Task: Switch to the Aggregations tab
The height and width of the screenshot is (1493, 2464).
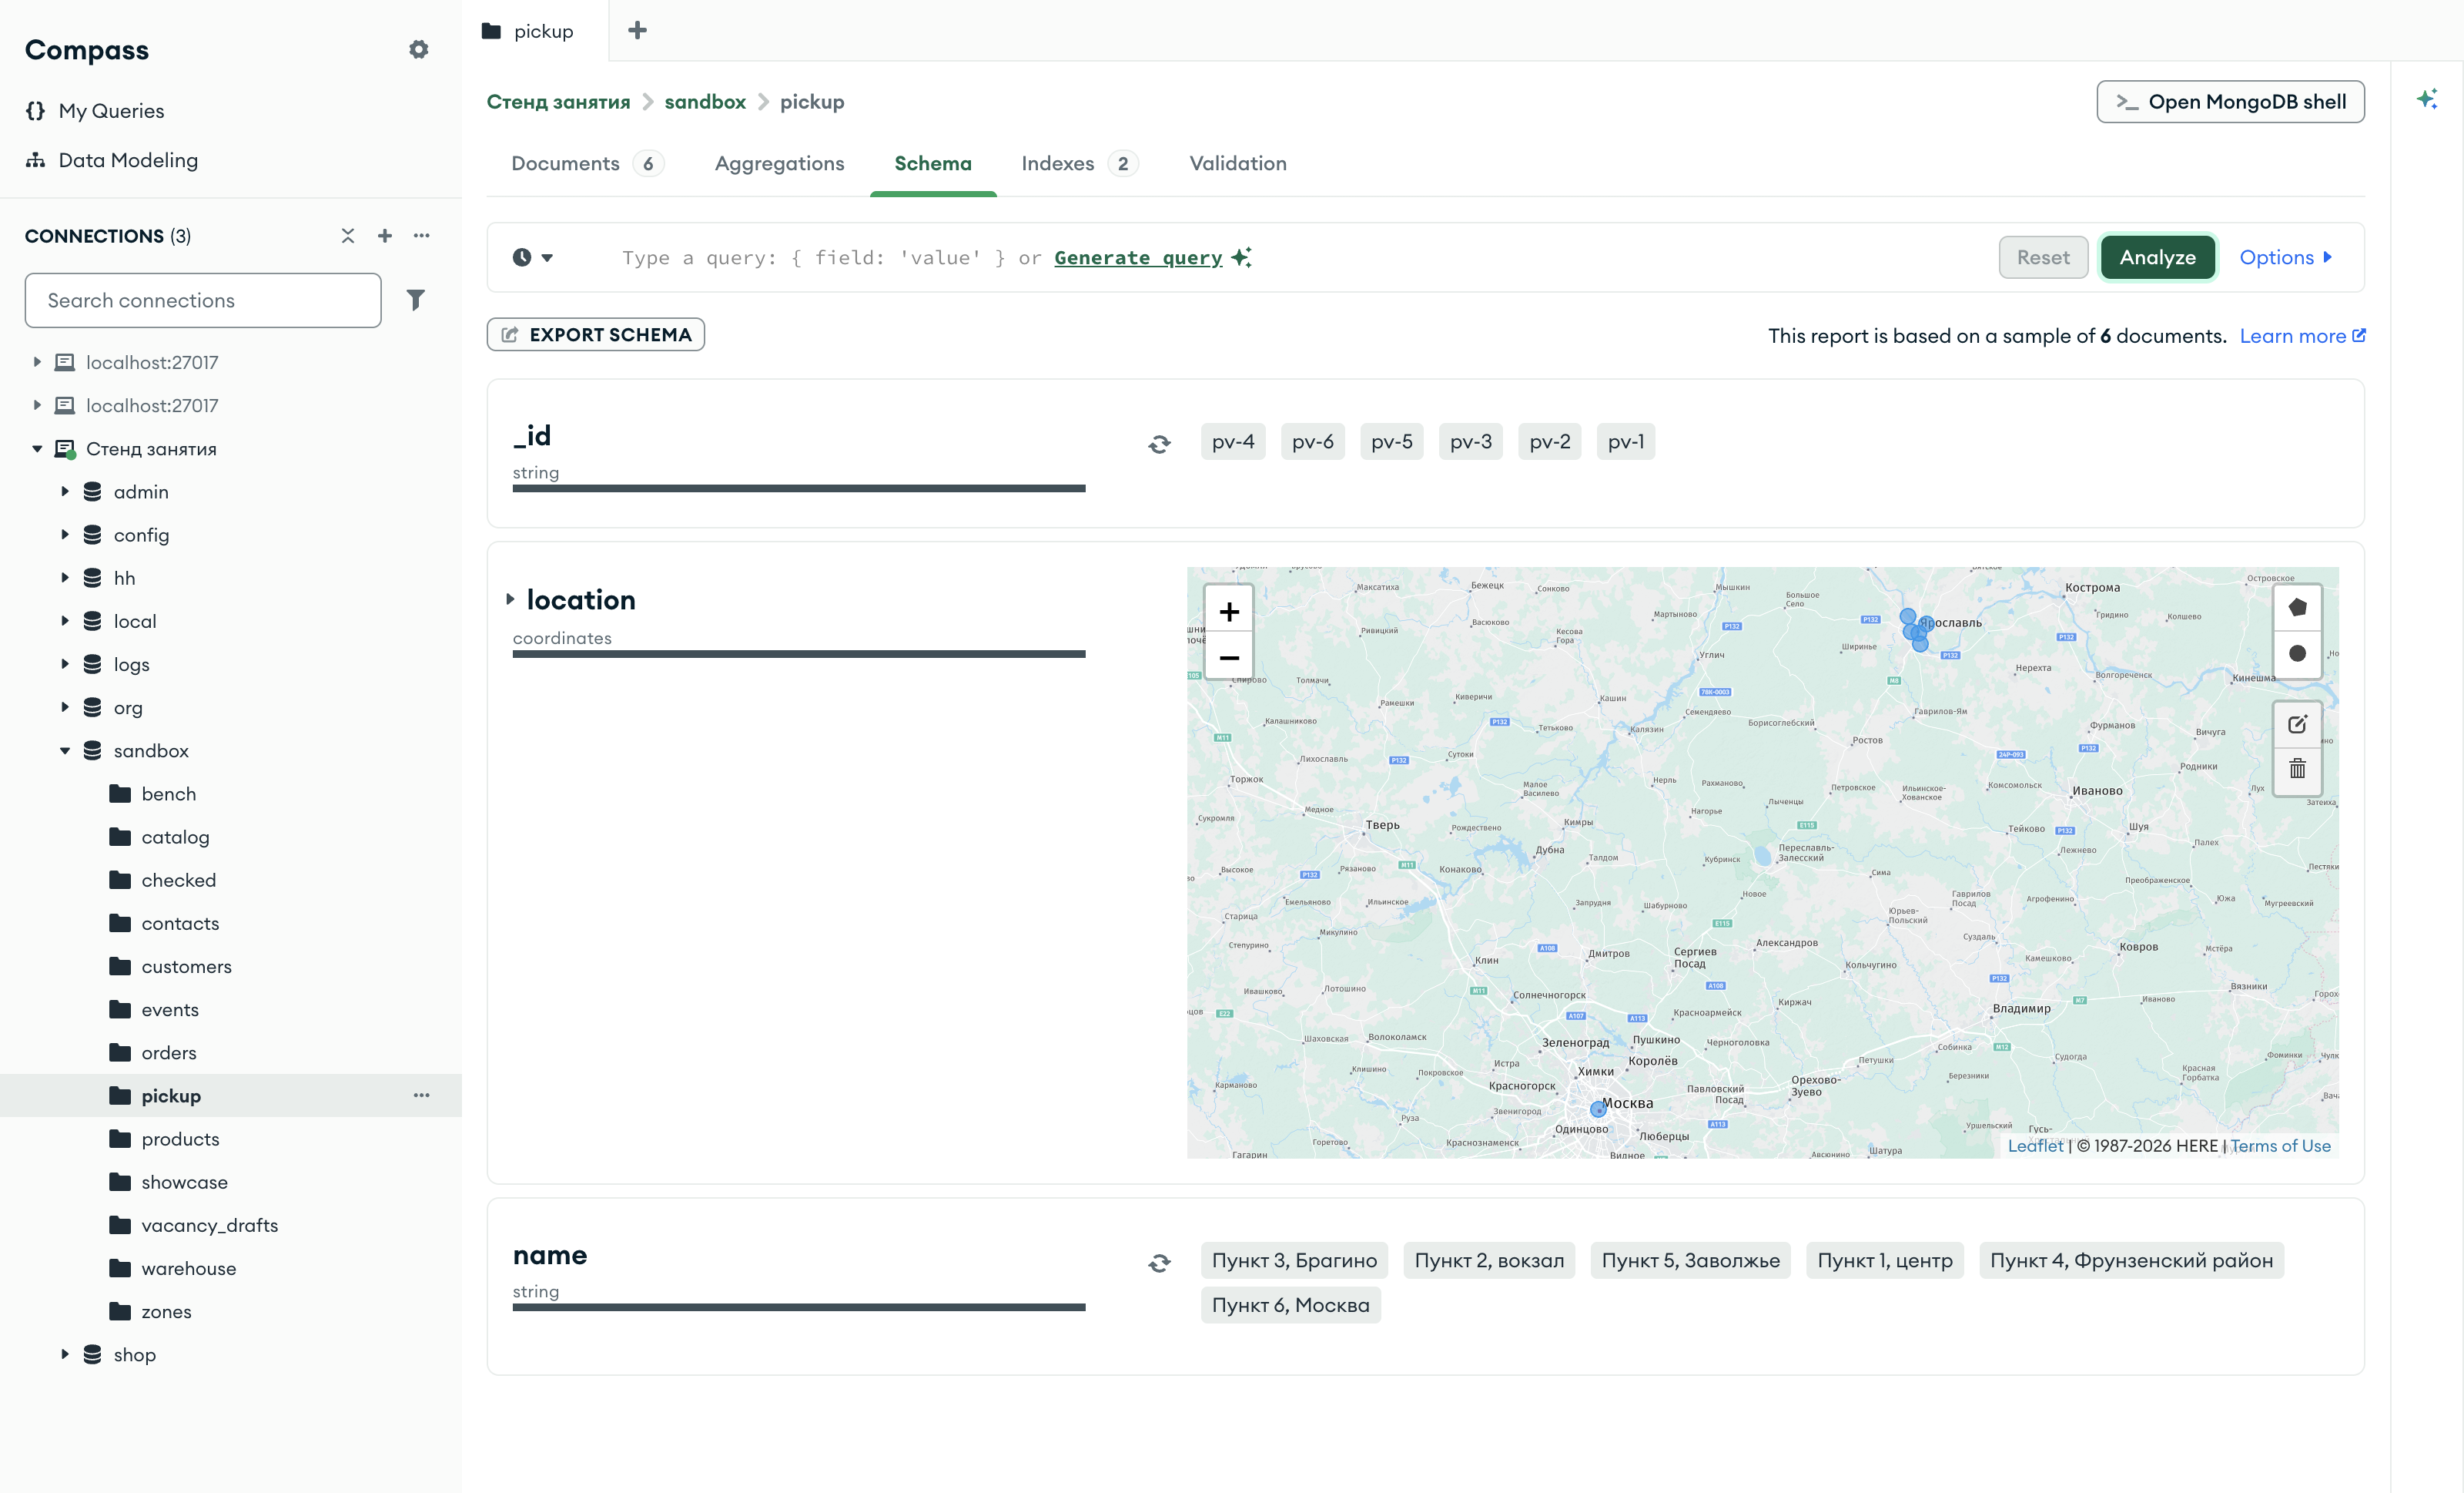Action: coord(779,163)
